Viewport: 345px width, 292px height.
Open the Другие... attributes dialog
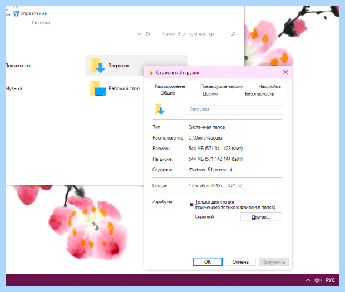261,217
